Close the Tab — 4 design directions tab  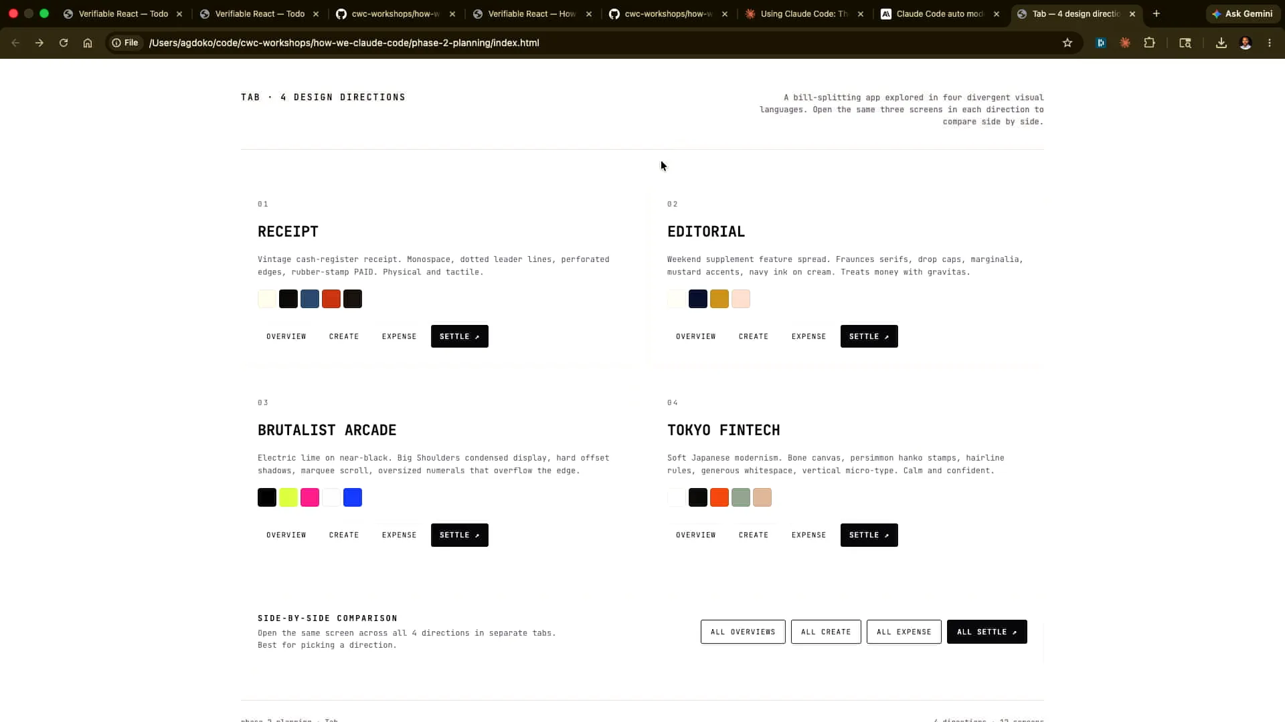point(1132,13)
